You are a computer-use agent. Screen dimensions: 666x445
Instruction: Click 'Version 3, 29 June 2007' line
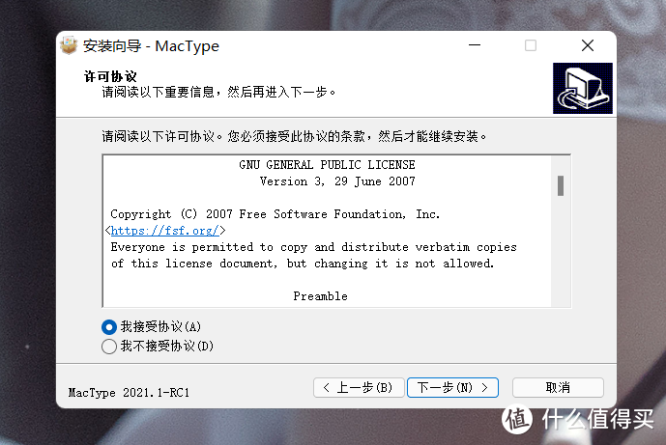(x=337, y=181)
